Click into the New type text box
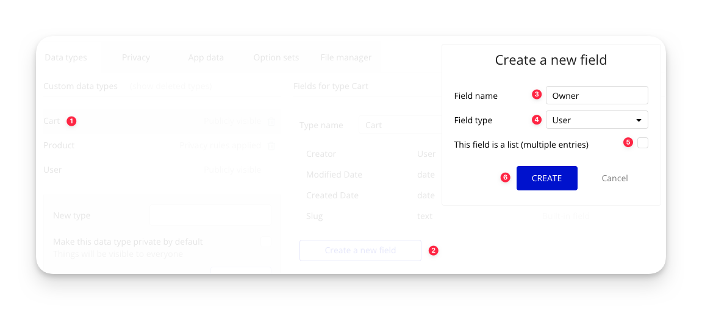 point(210,215)
